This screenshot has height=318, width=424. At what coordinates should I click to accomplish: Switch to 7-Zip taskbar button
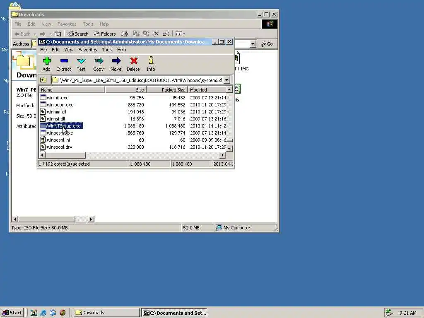click(x=174, y=313)
